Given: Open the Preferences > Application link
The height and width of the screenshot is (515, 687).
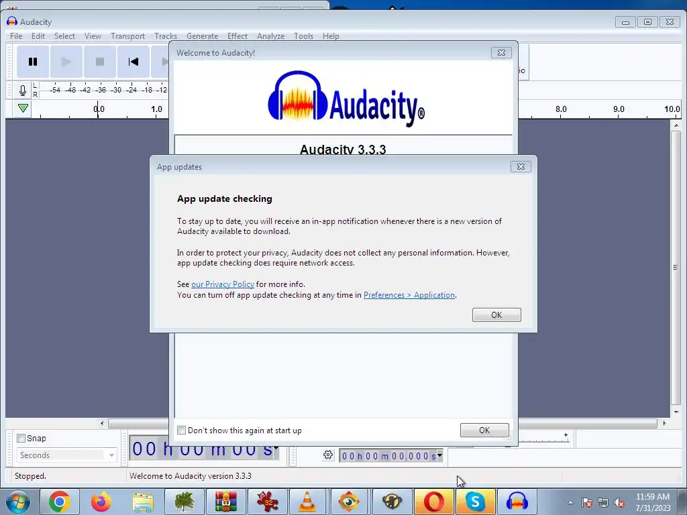Looking at the screenshot, I should coord(409,295).
